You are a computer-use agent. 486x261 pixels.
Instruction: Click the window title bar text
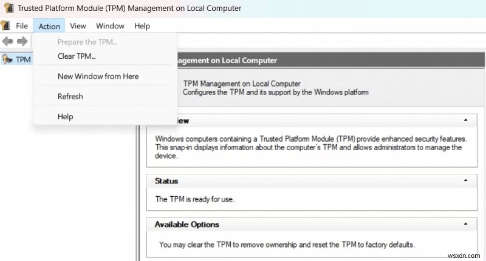tap(129, 8)
